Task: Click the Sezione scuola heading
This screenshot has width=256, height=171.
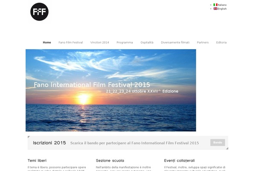Action: click(110, 161)
